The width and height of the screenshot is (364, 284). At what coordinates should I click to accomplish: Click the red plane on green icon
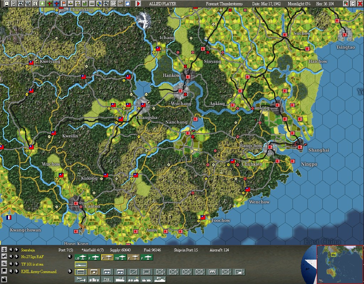click(x=49, y=4)
